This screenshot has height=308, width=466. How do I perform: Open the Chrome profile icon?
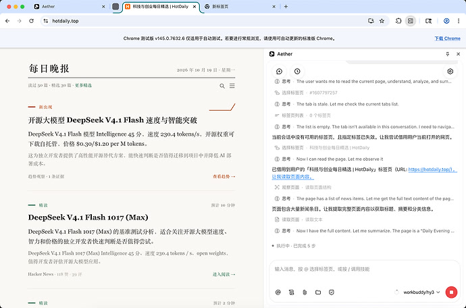[x=446, y=21]
